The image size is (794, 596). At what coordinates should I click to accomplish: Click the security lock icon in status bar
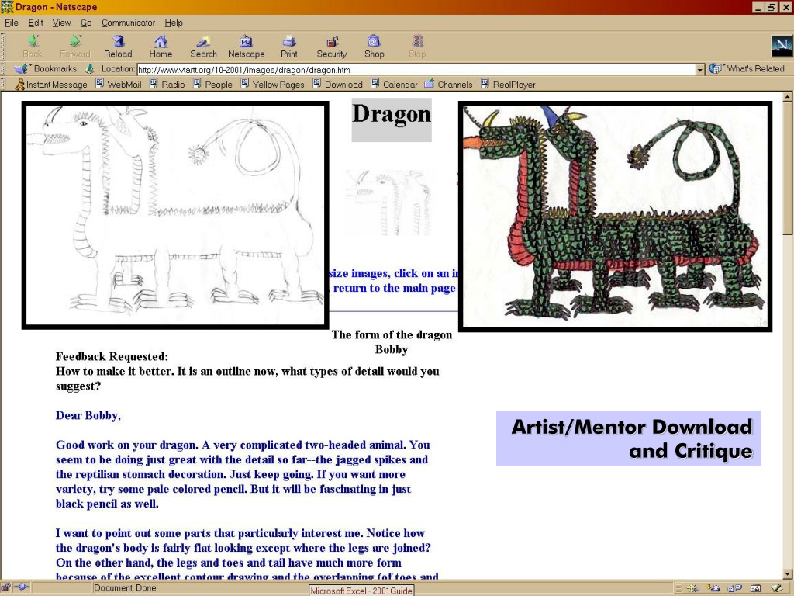(6, 588)
